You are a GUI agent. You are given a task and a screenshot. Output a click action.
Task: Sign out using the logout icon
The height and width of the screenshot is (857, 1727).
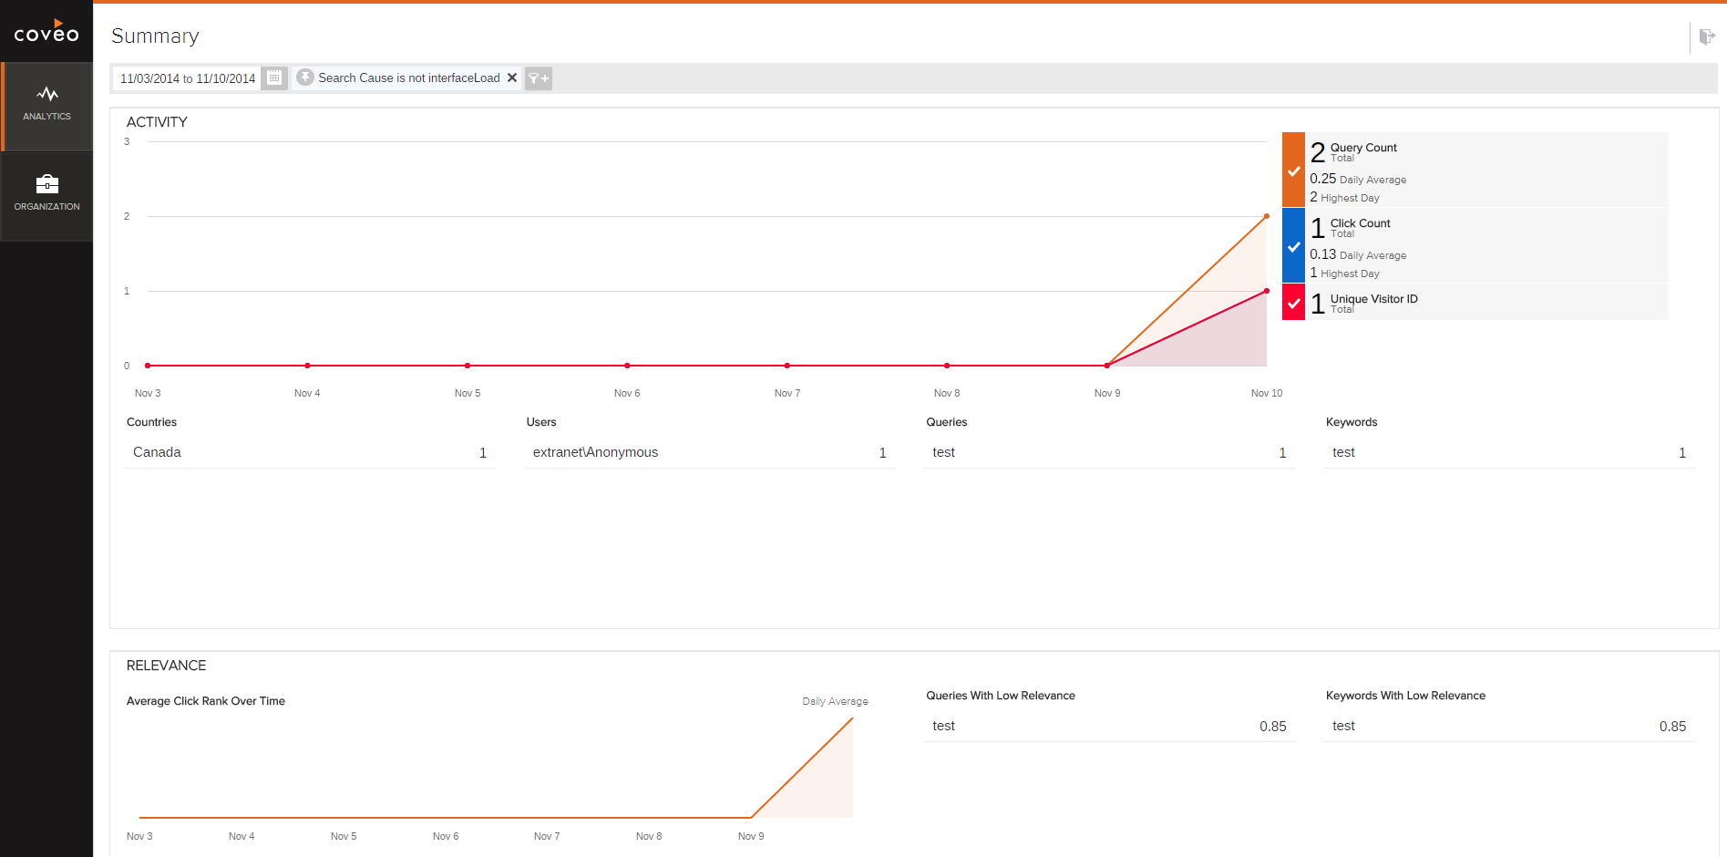(1708, 36)
